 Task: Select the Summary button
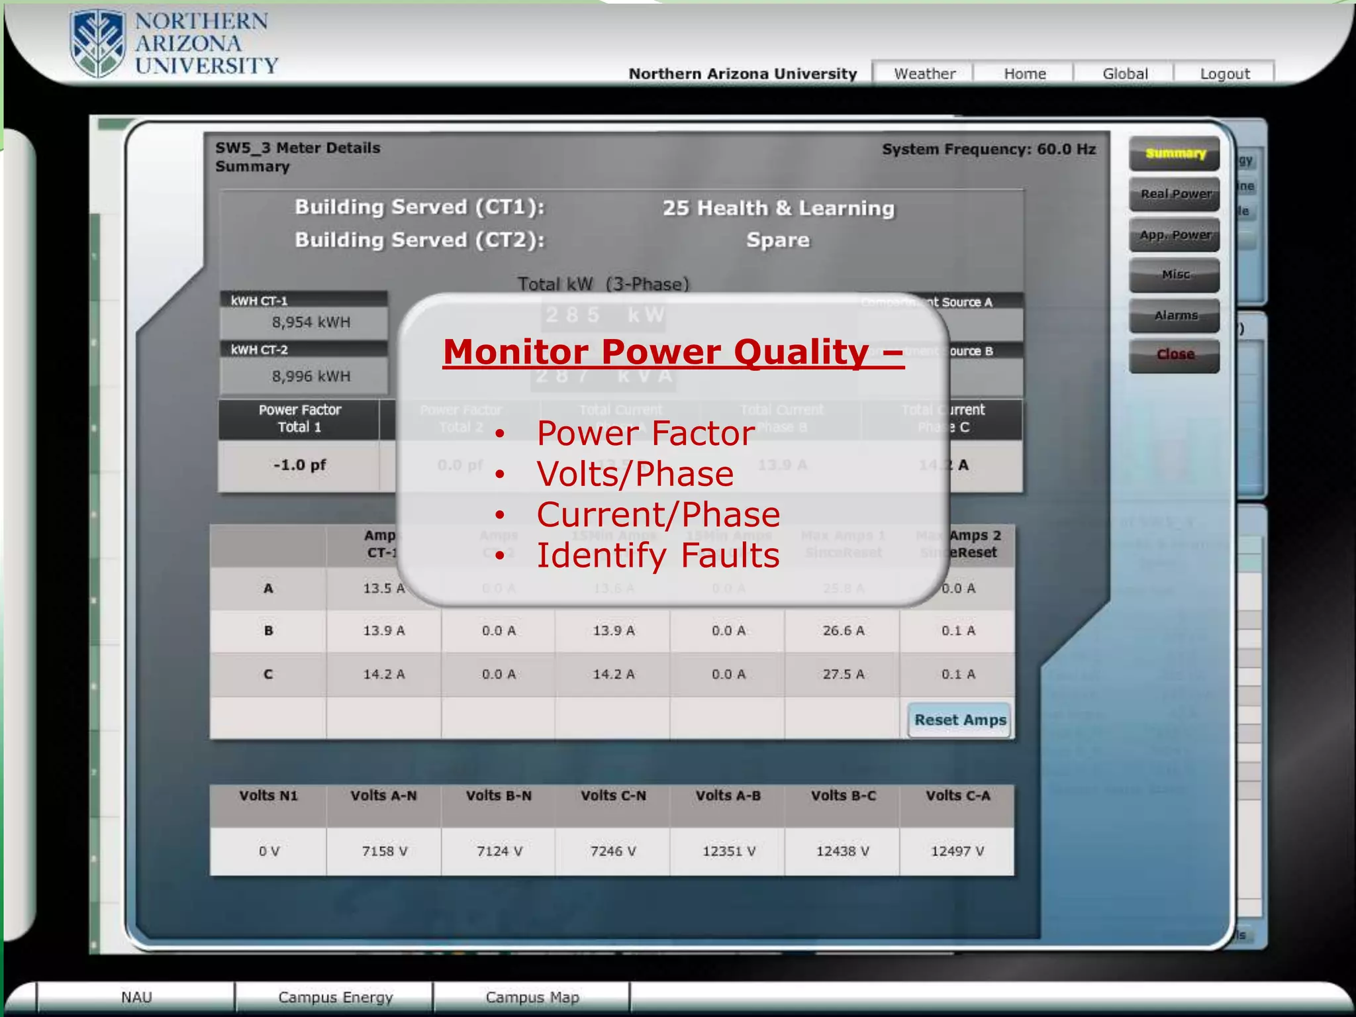(1175, 154)
